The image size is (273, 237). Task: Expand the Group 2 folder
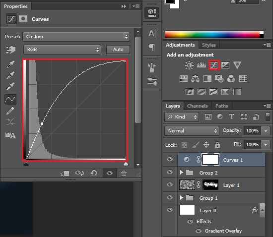tap(182, 173)
